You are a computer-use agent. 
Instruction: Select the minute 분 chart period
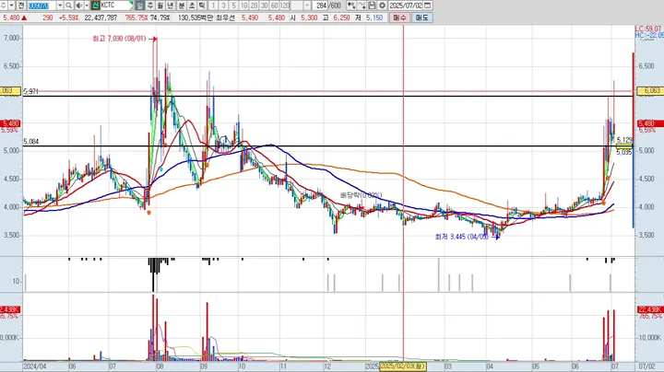click(x=182, y=6)
